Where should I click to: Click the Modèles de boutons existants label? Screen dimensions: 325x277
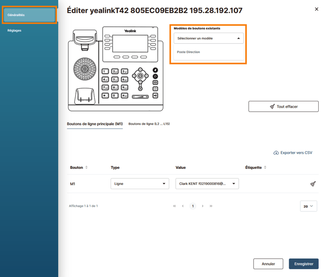click(x=197, y=28)
